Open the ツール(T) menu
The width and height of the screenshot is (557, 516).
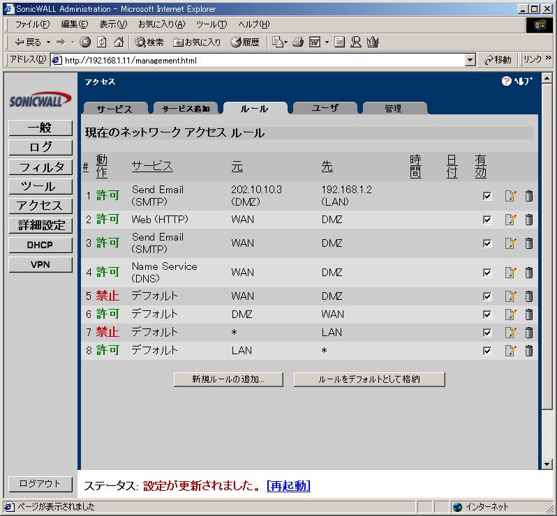click(x=211, y=24)
